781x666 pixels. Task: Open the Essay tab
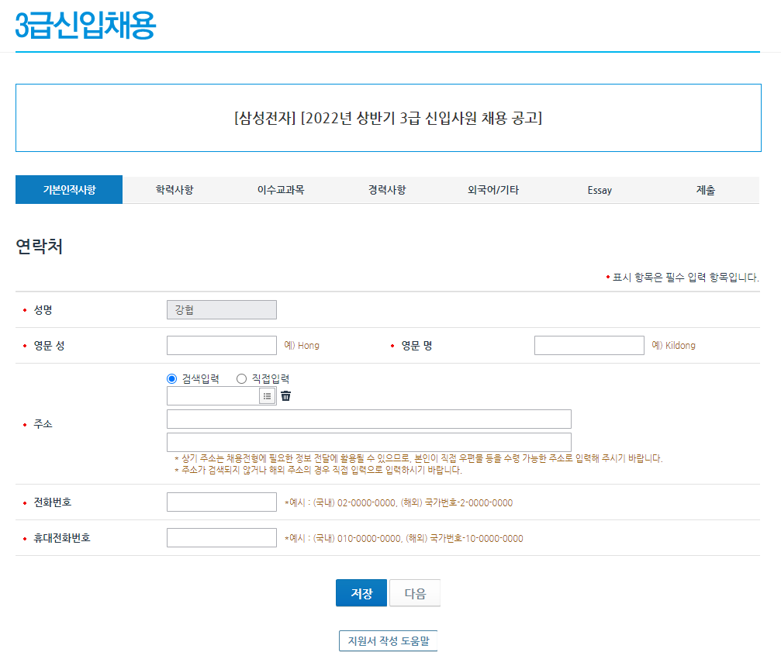pos(600,190)
